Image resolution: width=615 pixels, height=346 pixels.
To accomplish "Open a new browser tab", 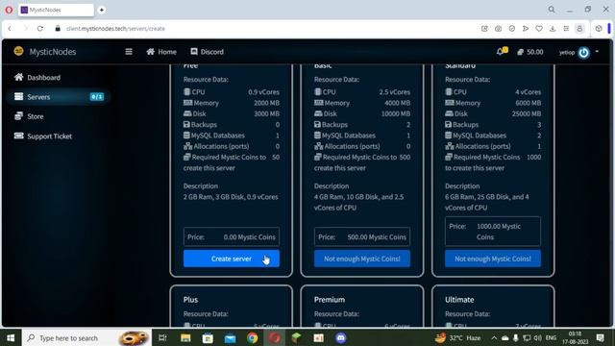I will 102,10.
